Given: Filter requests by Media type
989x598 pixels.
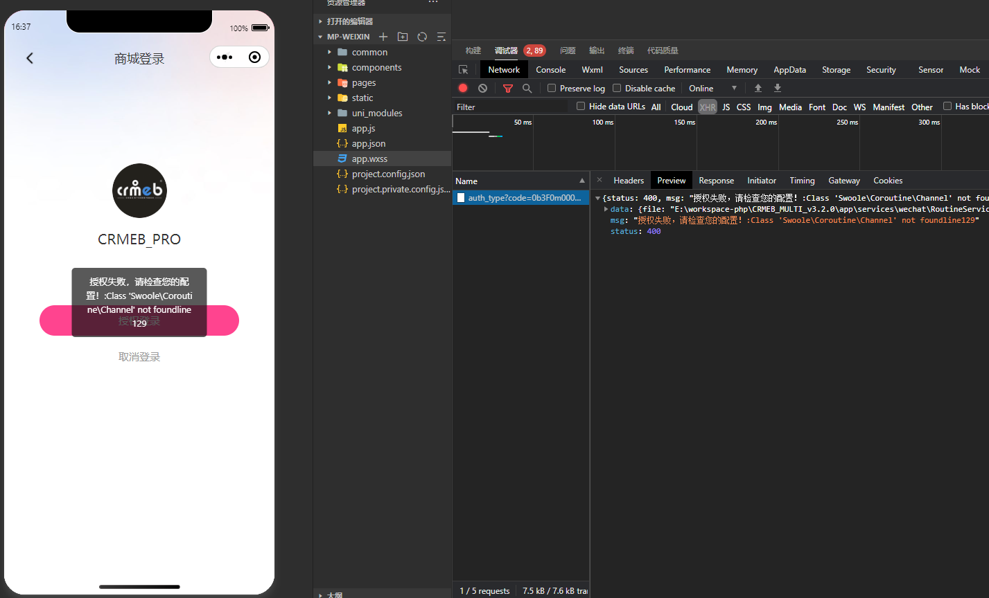Looking at the screenshot, I should point(790,107).
